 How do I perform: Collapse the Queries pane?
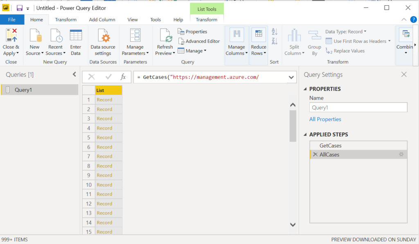pyautogui.click(x=74, y=74)
